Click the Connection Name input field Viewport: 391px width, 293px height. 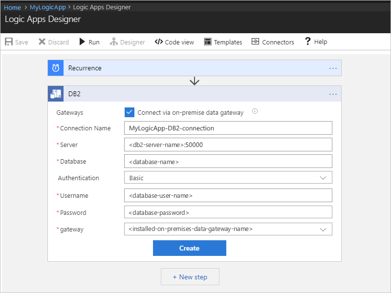(228, 128)
